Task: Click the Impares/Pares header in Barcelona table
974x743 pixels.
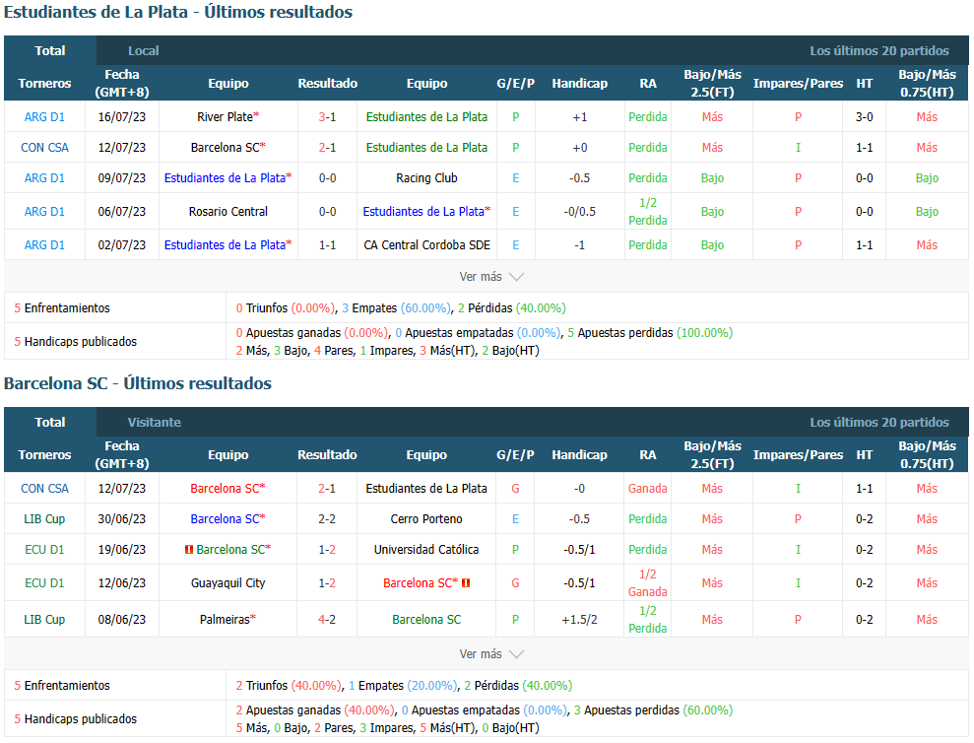Action: [x=799, y=454]
